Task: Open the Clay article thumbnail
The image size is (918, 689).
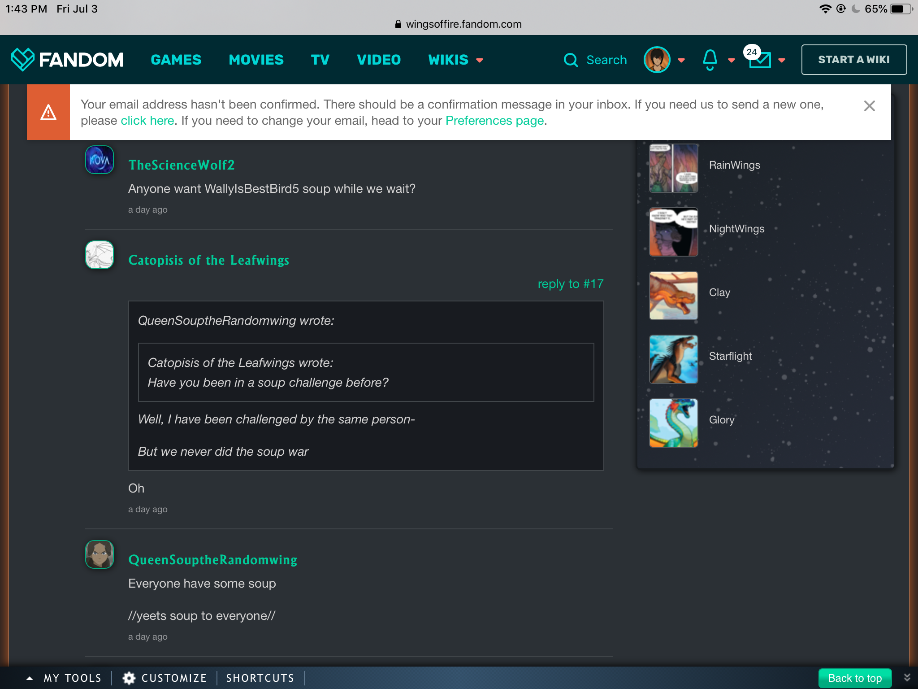Action: [x=673, y=296]
